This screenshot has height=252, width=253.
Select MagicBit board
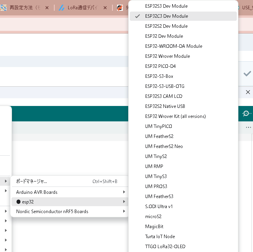[x=183, y=226]
